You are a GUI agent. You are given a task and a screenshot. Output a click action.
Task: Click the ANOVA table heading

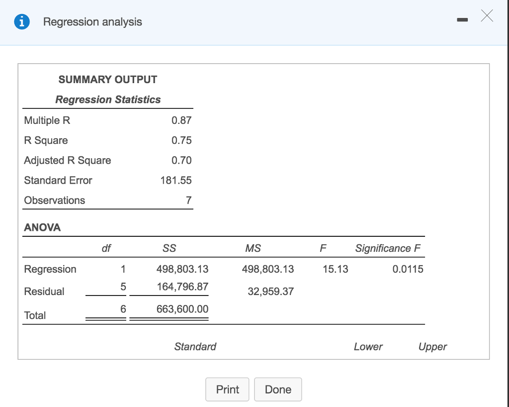[42, 227]
